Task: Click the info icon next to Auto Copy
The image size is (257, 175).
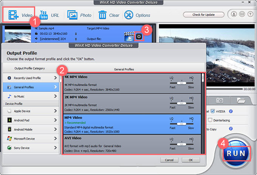Action: (x=231, y=129)
